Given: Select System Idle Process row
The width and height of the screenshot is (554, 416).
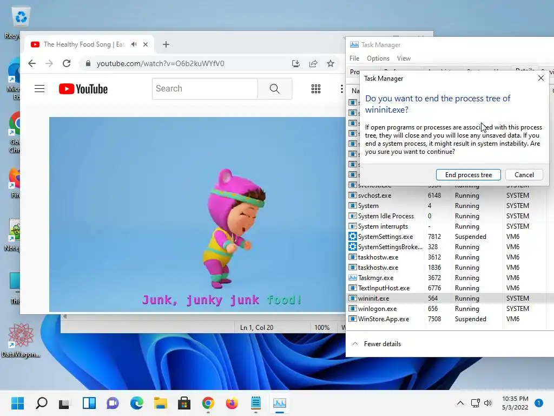Looking at the screenshot, I should tap(450, 216).
